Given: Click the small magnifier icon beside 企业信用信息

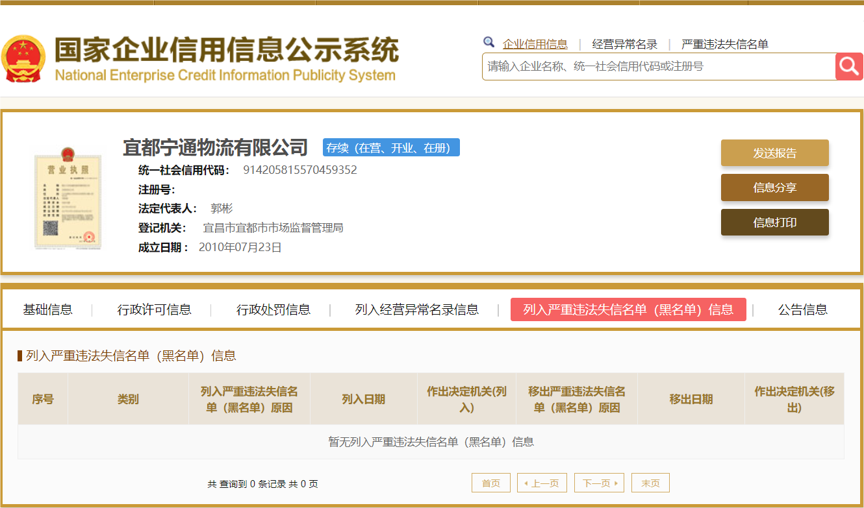Looking at the screenshot, I should pos(489,43).
